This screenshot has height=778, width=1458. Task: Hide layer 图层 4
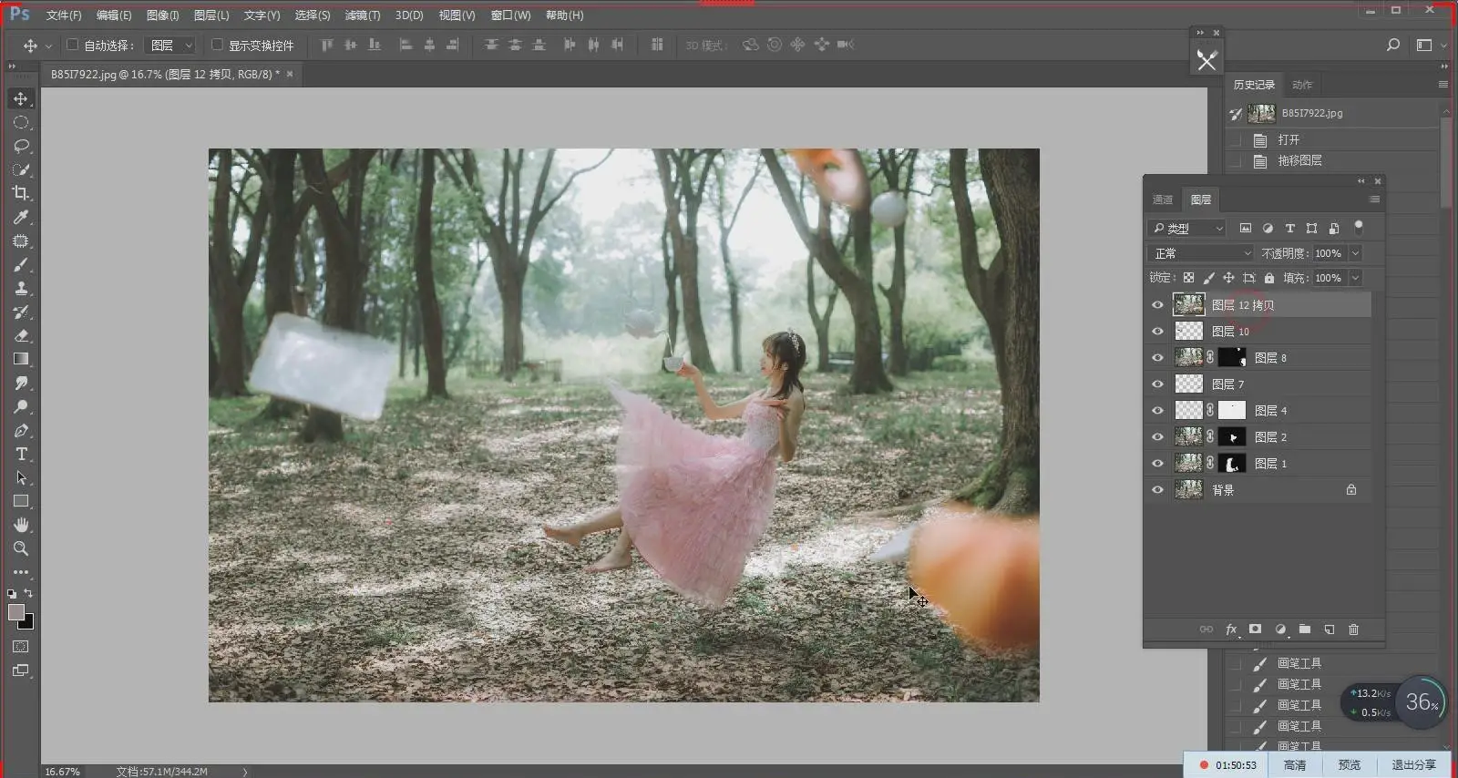coord(1157,411)
